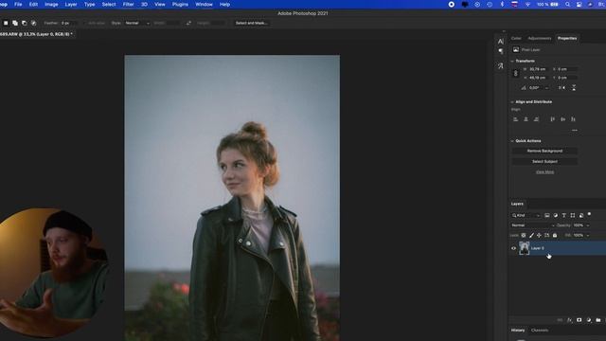
Task: Click Select and Mask button
Action: (x=252, y=23)
